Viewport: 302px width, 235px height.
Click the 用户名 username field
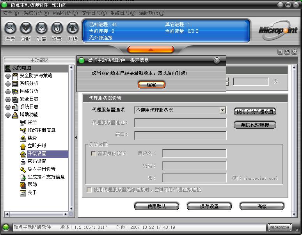tap(194, 153)
